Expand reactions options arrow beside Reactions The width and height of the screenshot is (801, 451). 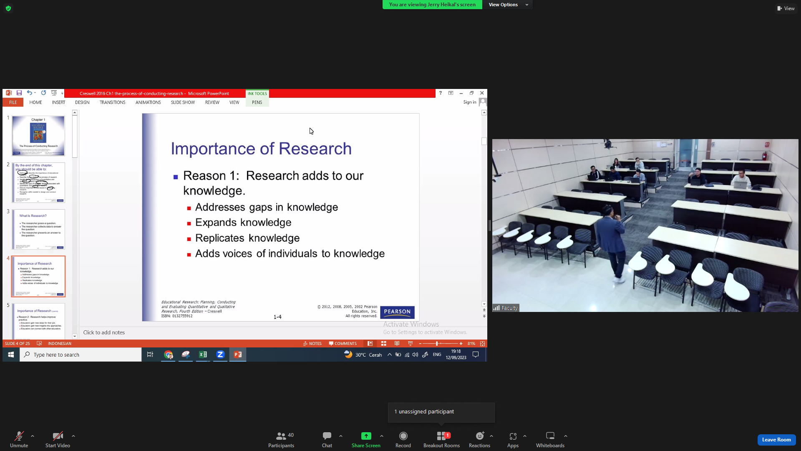[491, 436]
